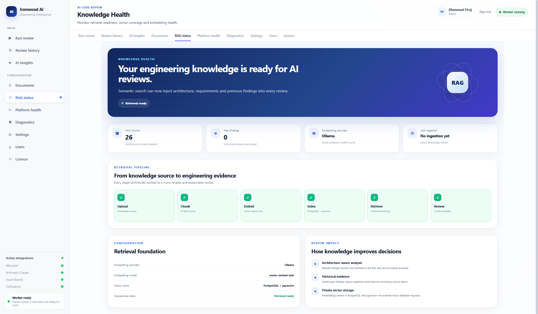Image resolution: width=538 pixels, height=314 pixels.
Task: Click the Embed stage green checkmark
Action: (x=248, y=197)
